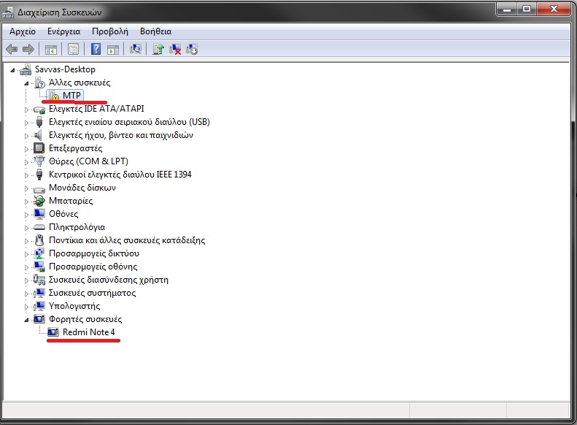
Task: Click the Uninstall device red-X icon
Action: [x=175, y=50]
